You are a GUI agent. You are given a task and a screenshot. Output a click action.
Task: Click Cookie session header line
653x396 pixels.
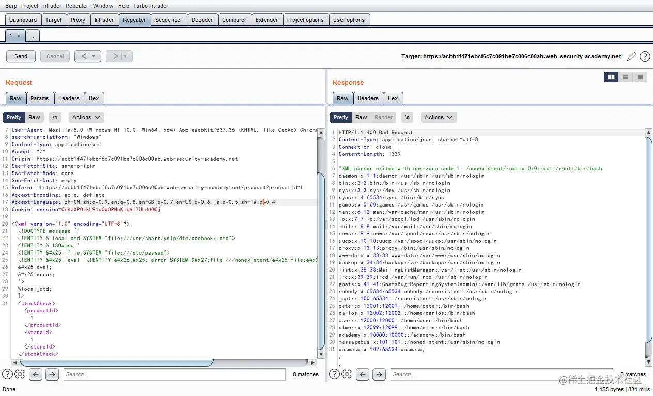point(86,210)
